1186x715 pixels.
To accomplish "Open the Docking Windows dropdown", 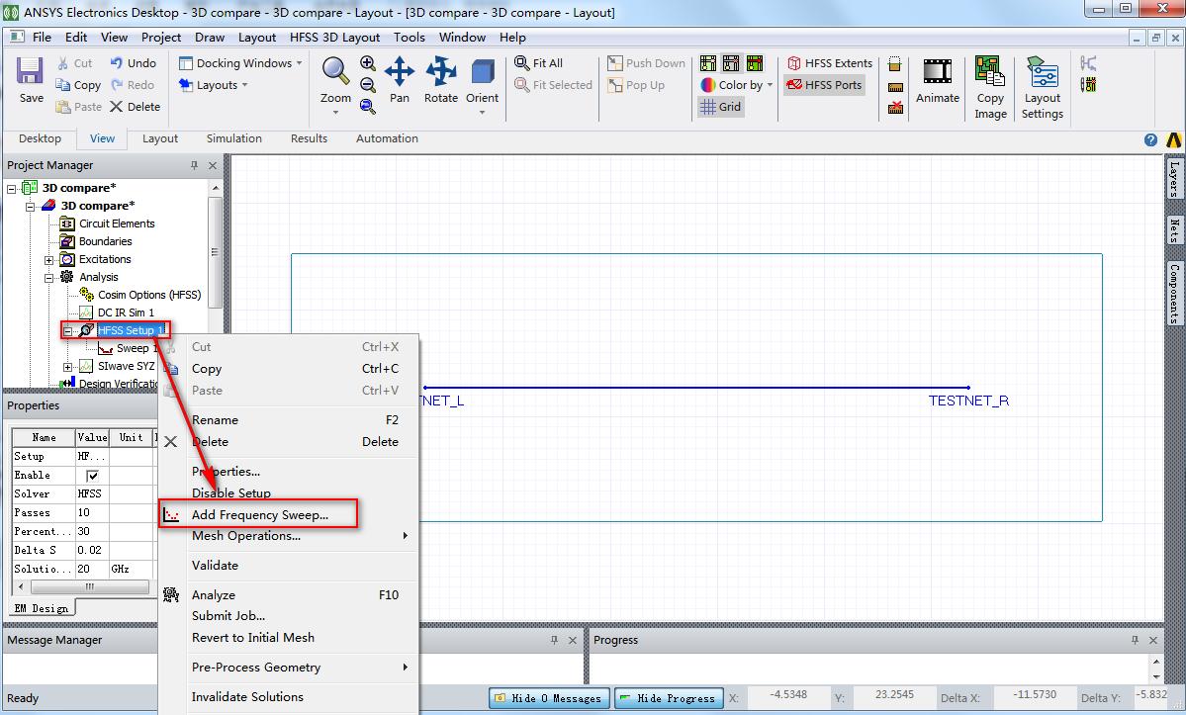I will (241, 63).
